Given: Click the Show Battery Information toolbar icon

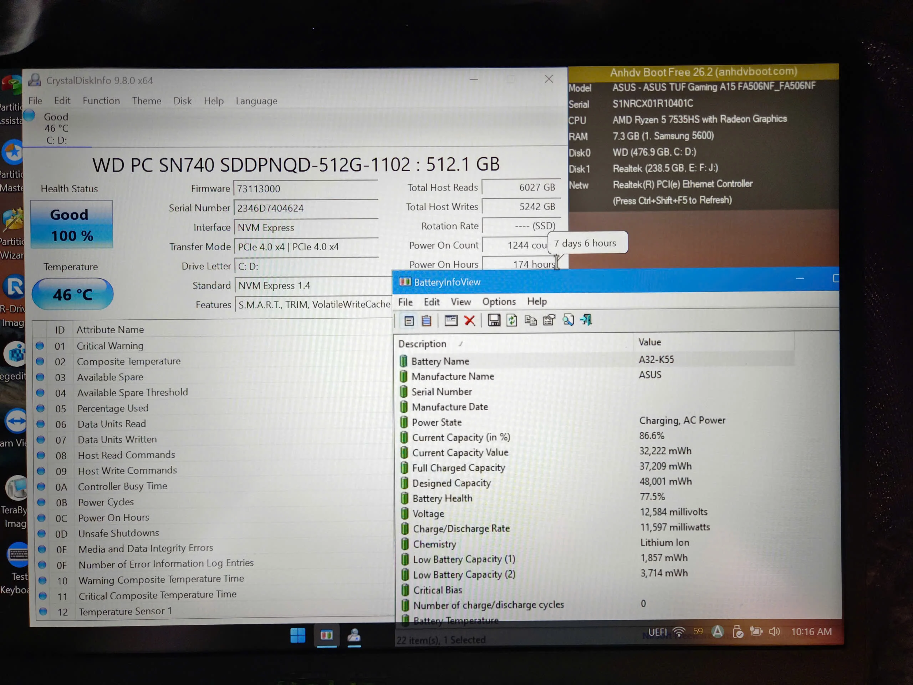Looking at the screenshot, I should (409, 321).
